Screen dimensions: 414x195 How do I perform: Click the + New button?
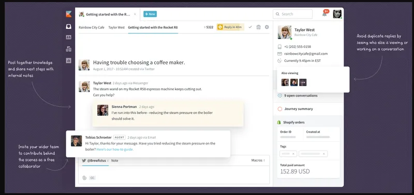coord(150,14)
